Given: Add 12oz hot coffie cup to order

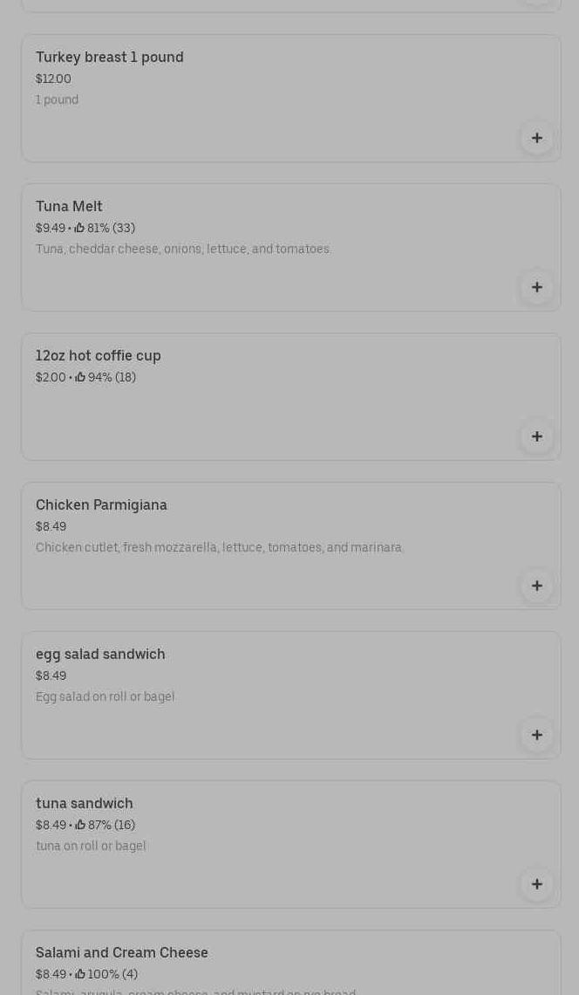Looking at the screenshot, I should coord(536,436).
